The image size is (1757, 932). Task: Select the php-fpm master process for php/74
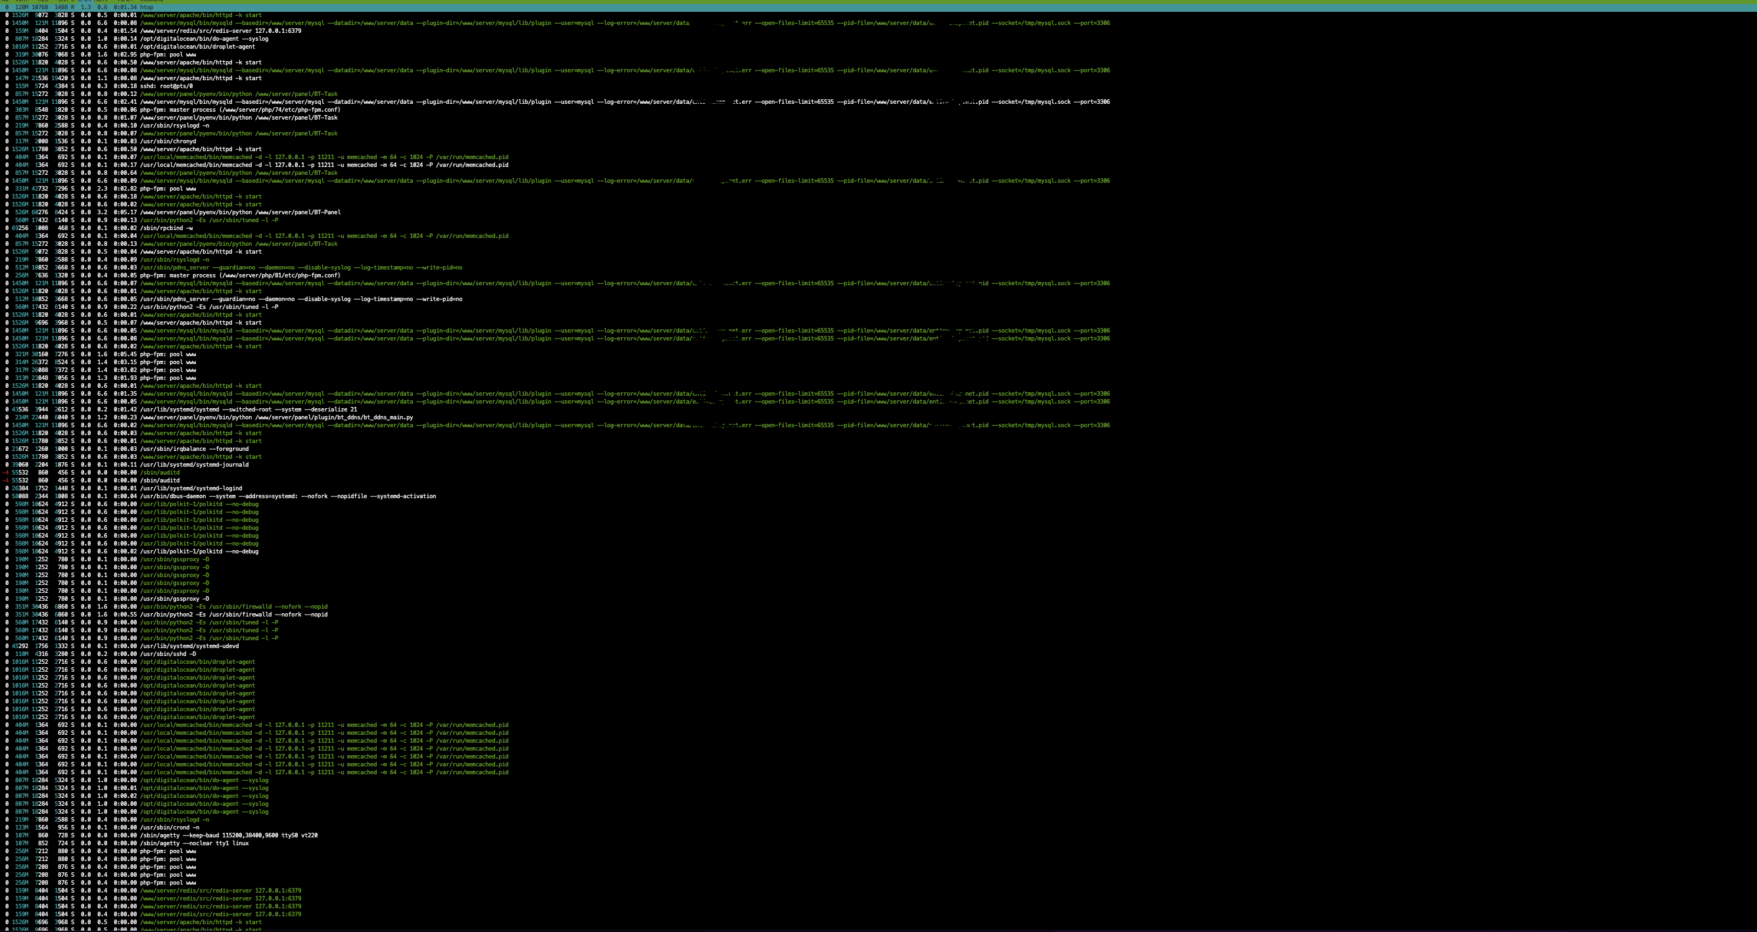[x=239, y=110]
